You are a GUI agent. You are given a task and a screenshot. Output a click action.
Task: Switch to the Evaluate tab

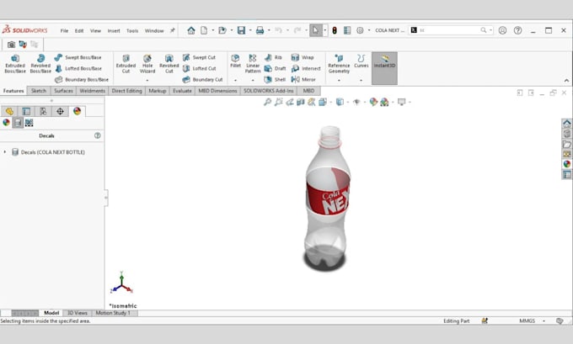coord(182,91)
